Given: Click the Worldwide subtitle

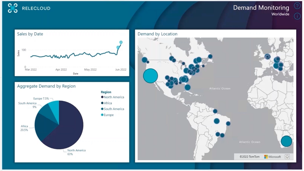Looking at the screenshot, I should (280, 14).
